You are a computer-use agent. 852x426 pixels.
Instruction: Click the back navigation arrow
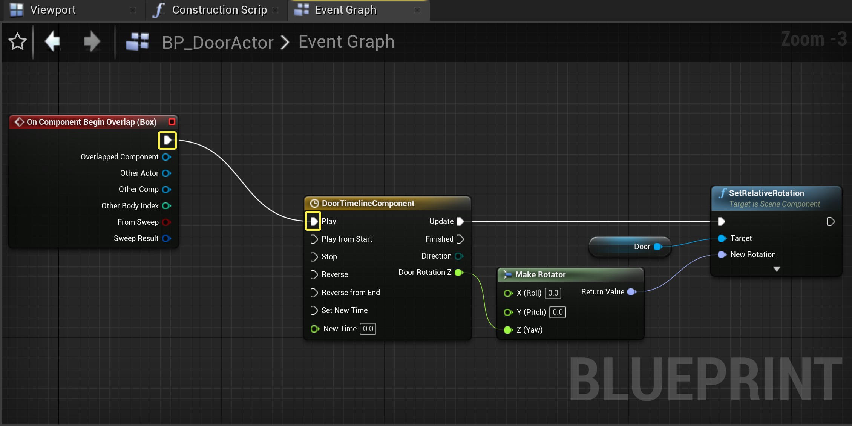point(53,41)
